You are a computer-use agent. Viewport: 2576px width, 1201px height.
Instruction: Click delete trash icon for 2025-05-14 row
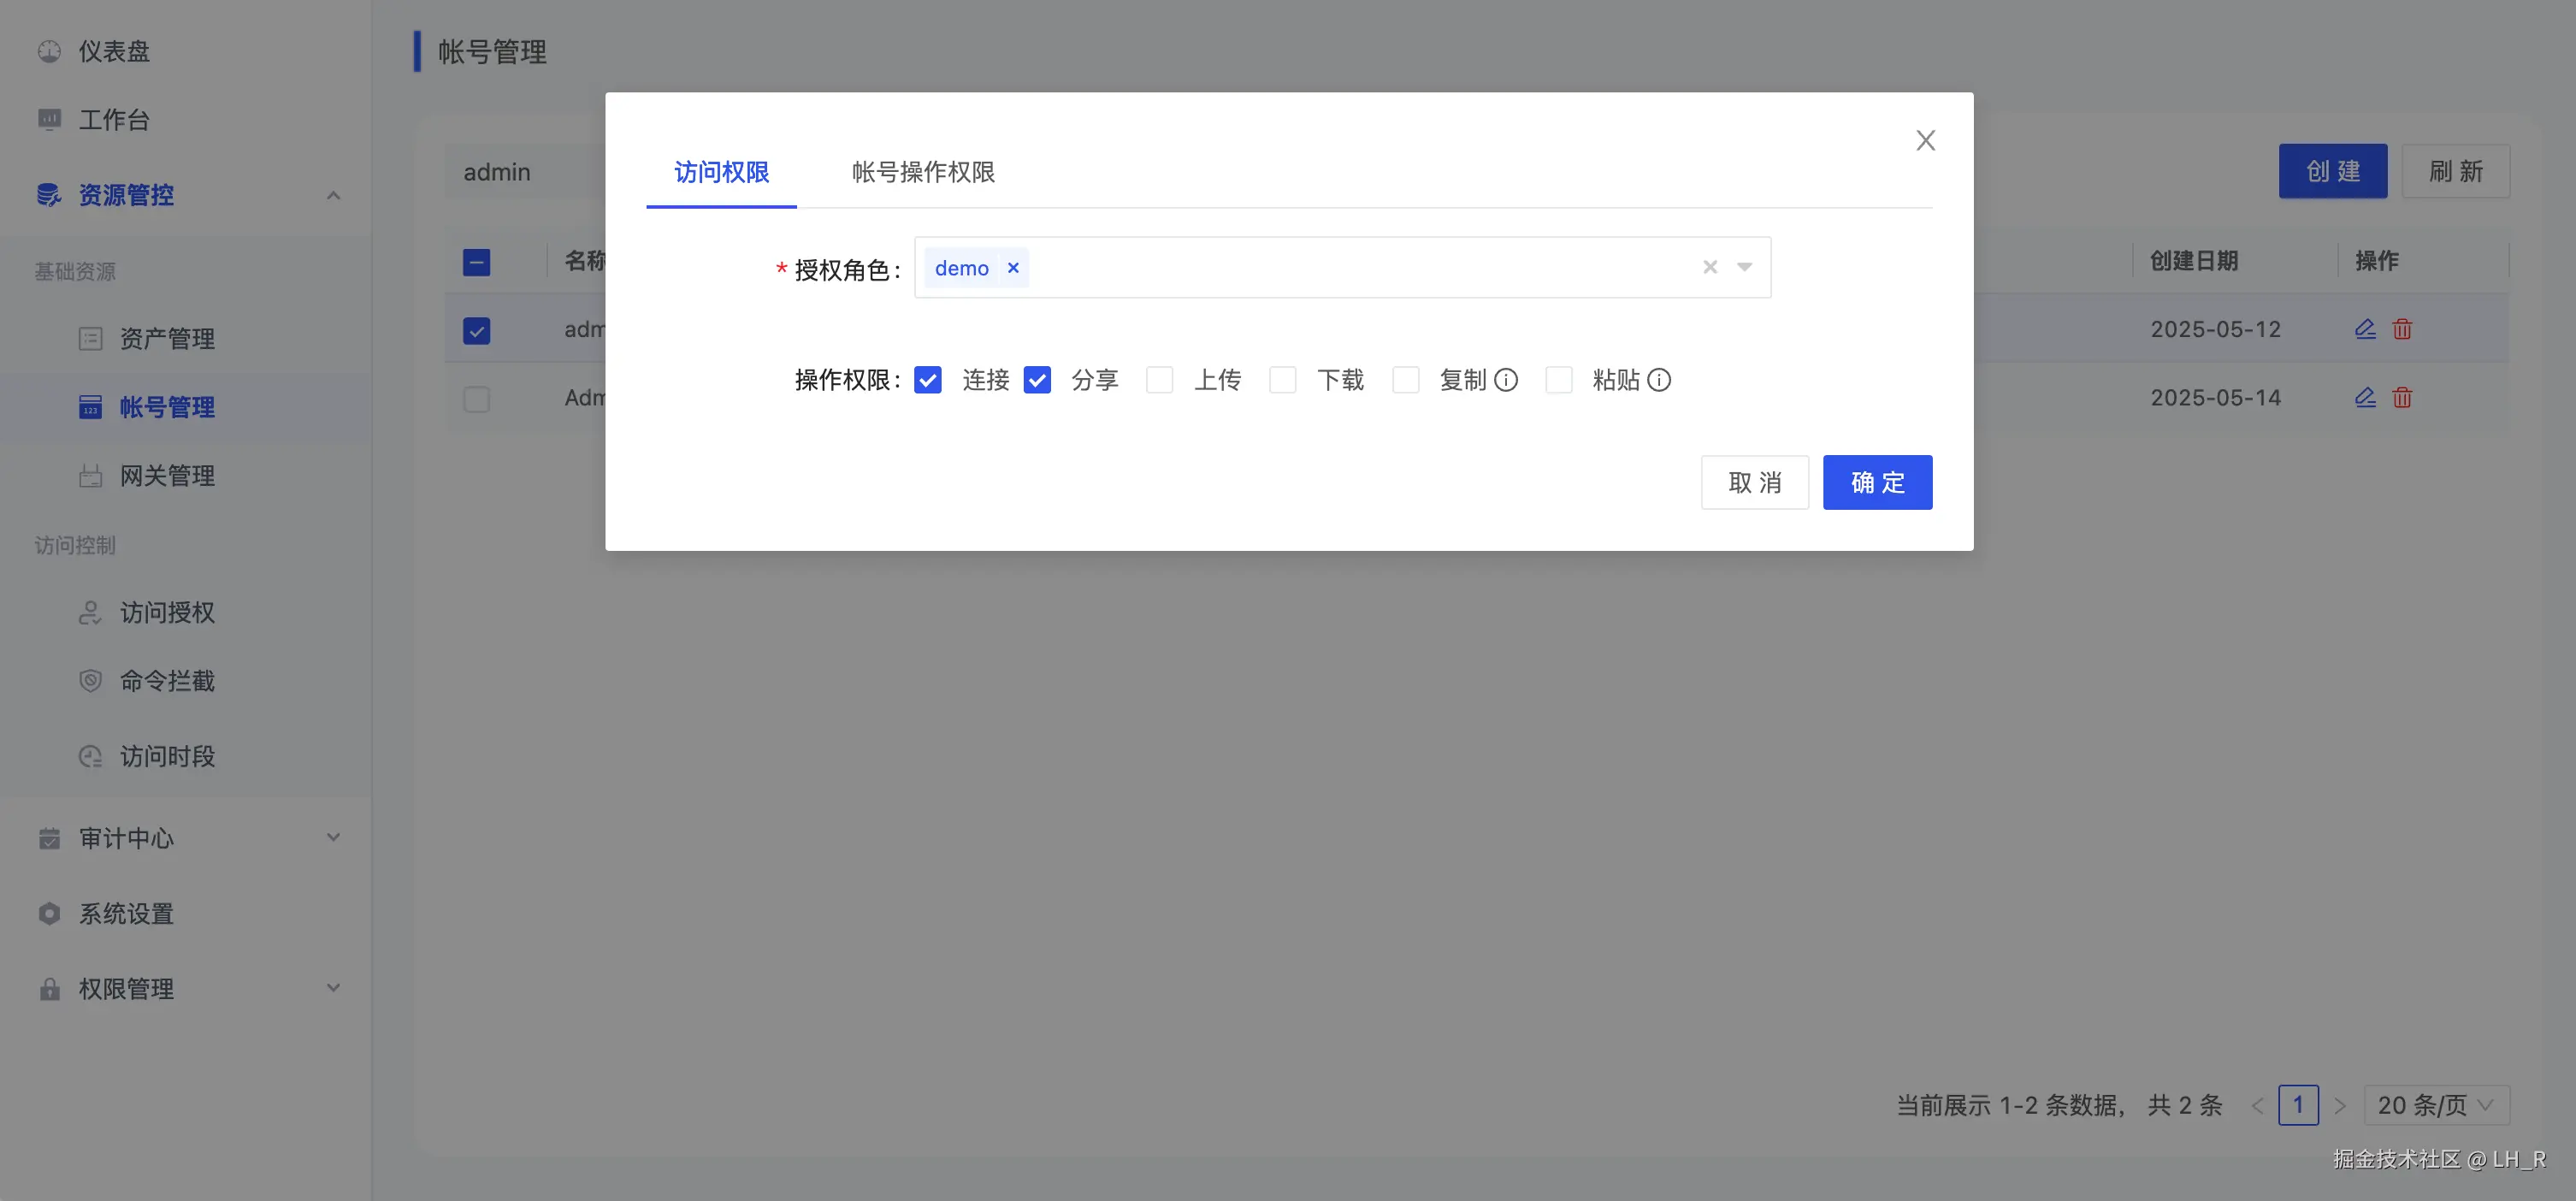pyautogui.click(x=2401, y=398)
